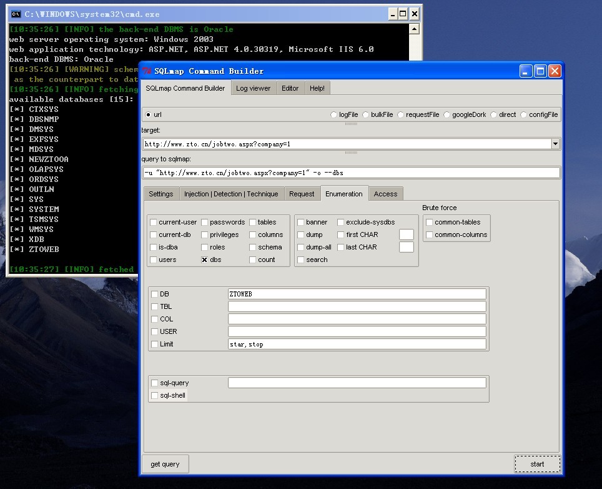Tick the count checkbox

pos(253,260)
